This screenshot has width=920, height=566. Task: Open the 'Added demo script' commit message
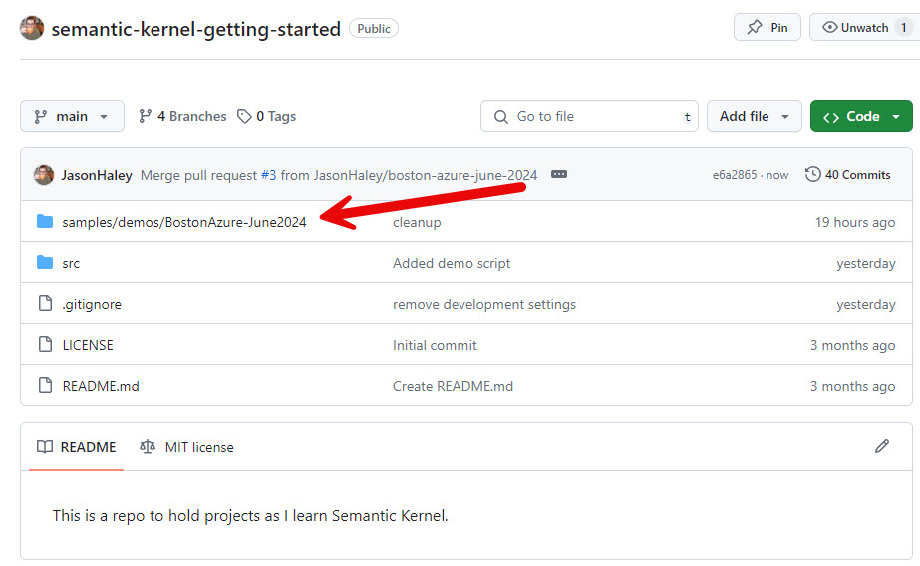click(x=452, y=263)
